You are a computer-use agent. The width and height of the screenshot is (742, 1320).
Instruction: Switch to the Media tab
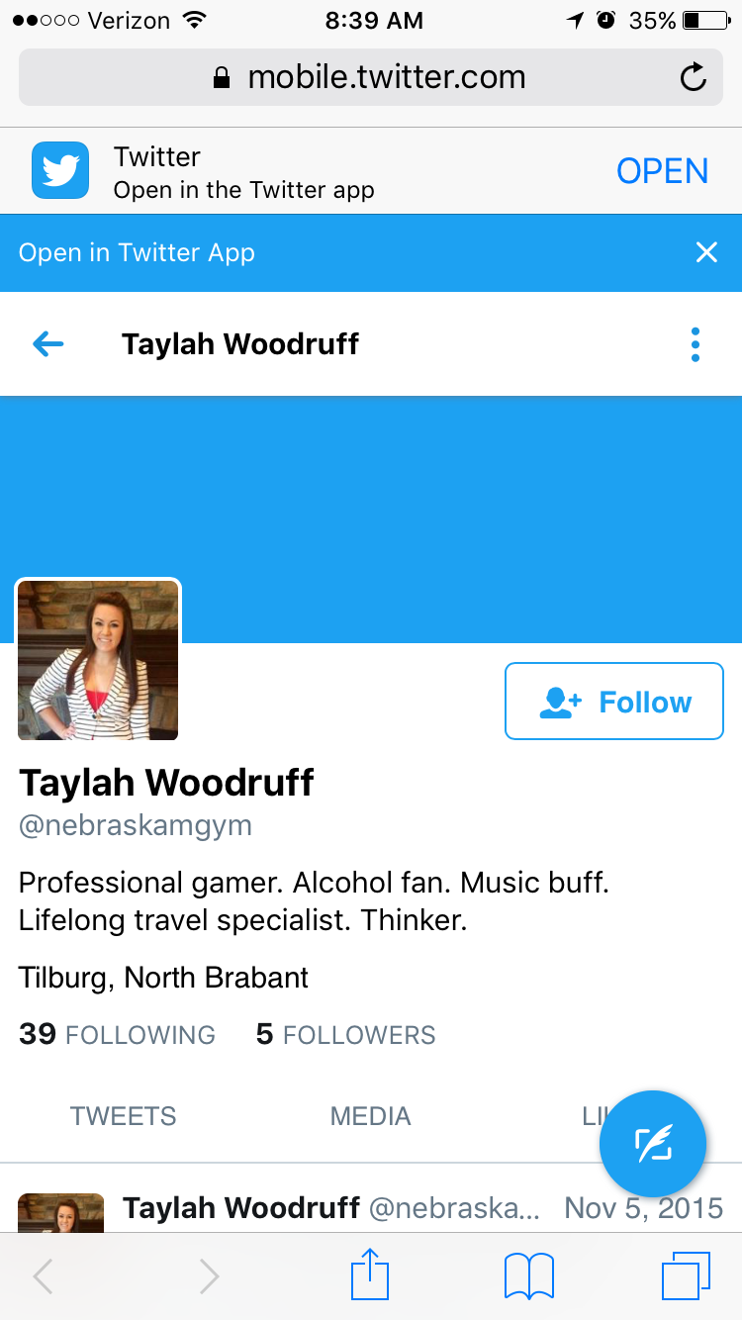click(x=370, y=1116)
